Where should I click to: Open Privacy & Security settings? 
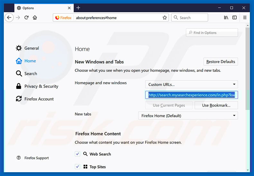[x=37, y=86]
